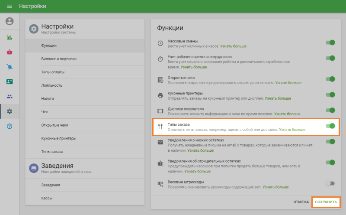Enable the Весовые штрихкоды toggle
Image resolution: width=346 pixels, height=215 pixels.
click(330, 183)
